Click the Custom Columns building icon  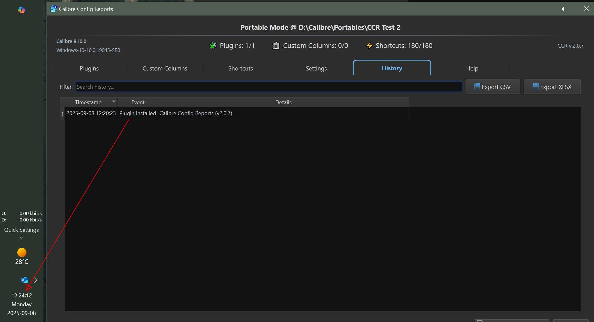[x=276, y=46]
